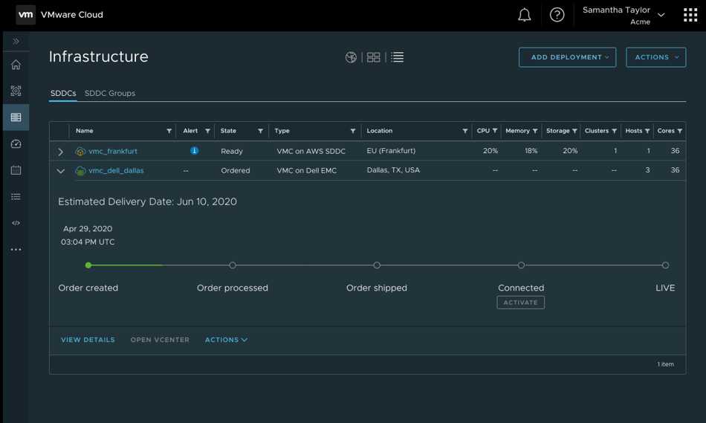Viewport: 706px width, 423px height.
Task: Click the vmc_frankfurt SDDC type icon
Action: [x=80, y=152]
